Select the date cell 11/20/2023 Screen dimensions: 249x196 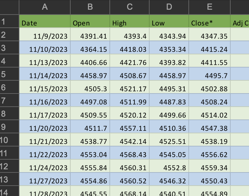[x=45, y=127]
